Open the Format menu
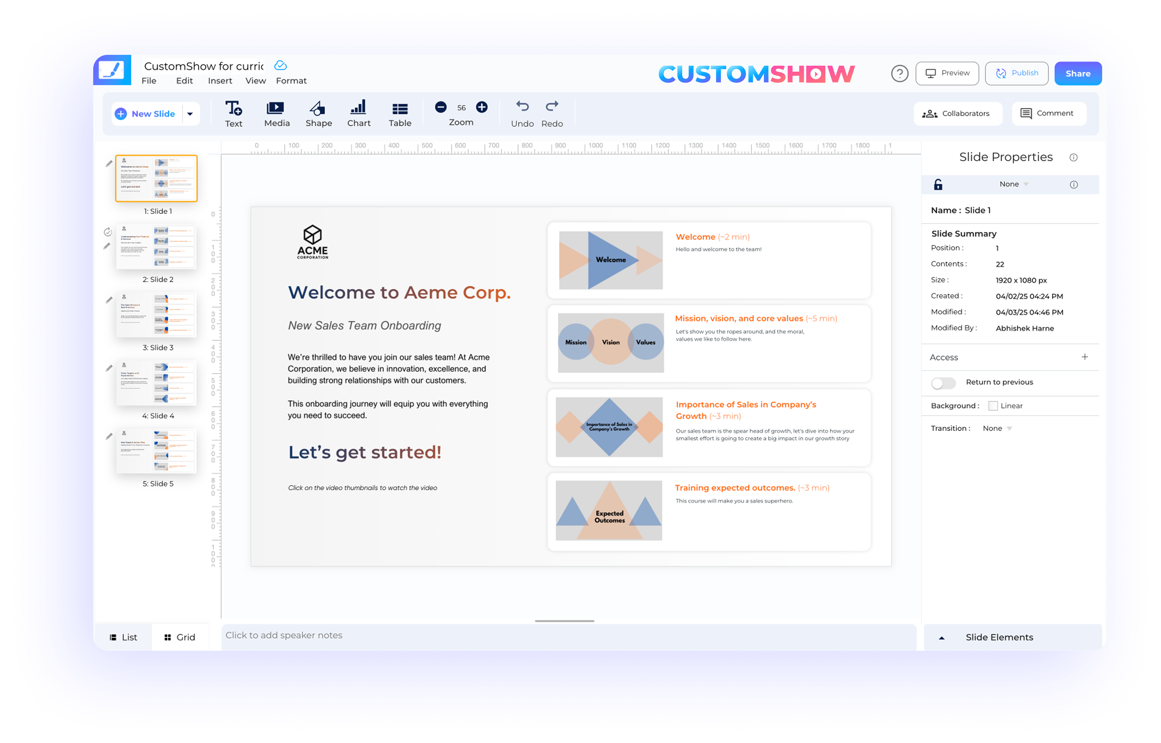This screenshot has width=1161, height=743. click(291, 81)
